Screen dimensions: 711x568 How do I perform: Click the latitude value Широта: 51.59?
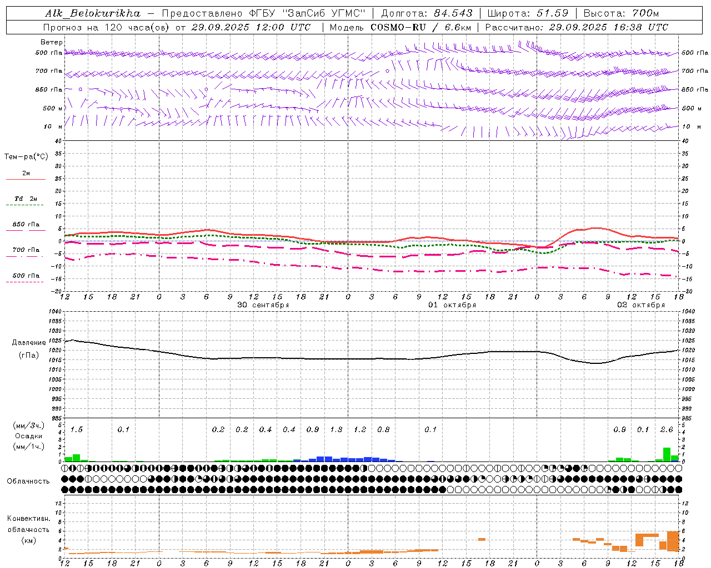[x=528, y=13]
